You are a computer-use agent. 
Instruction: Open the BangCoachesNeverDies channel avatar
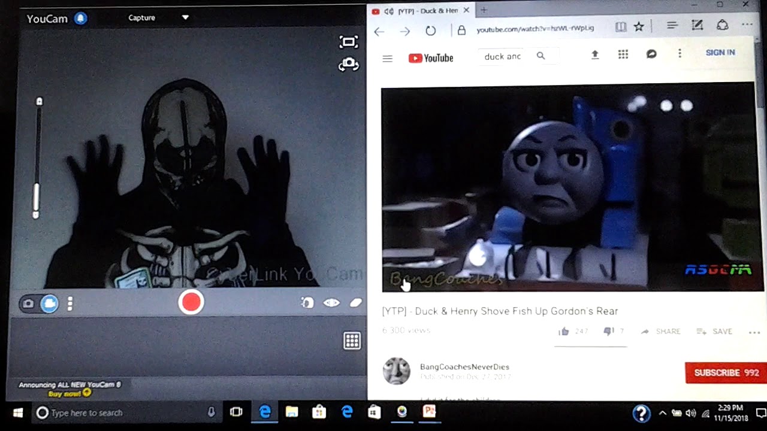396,371
